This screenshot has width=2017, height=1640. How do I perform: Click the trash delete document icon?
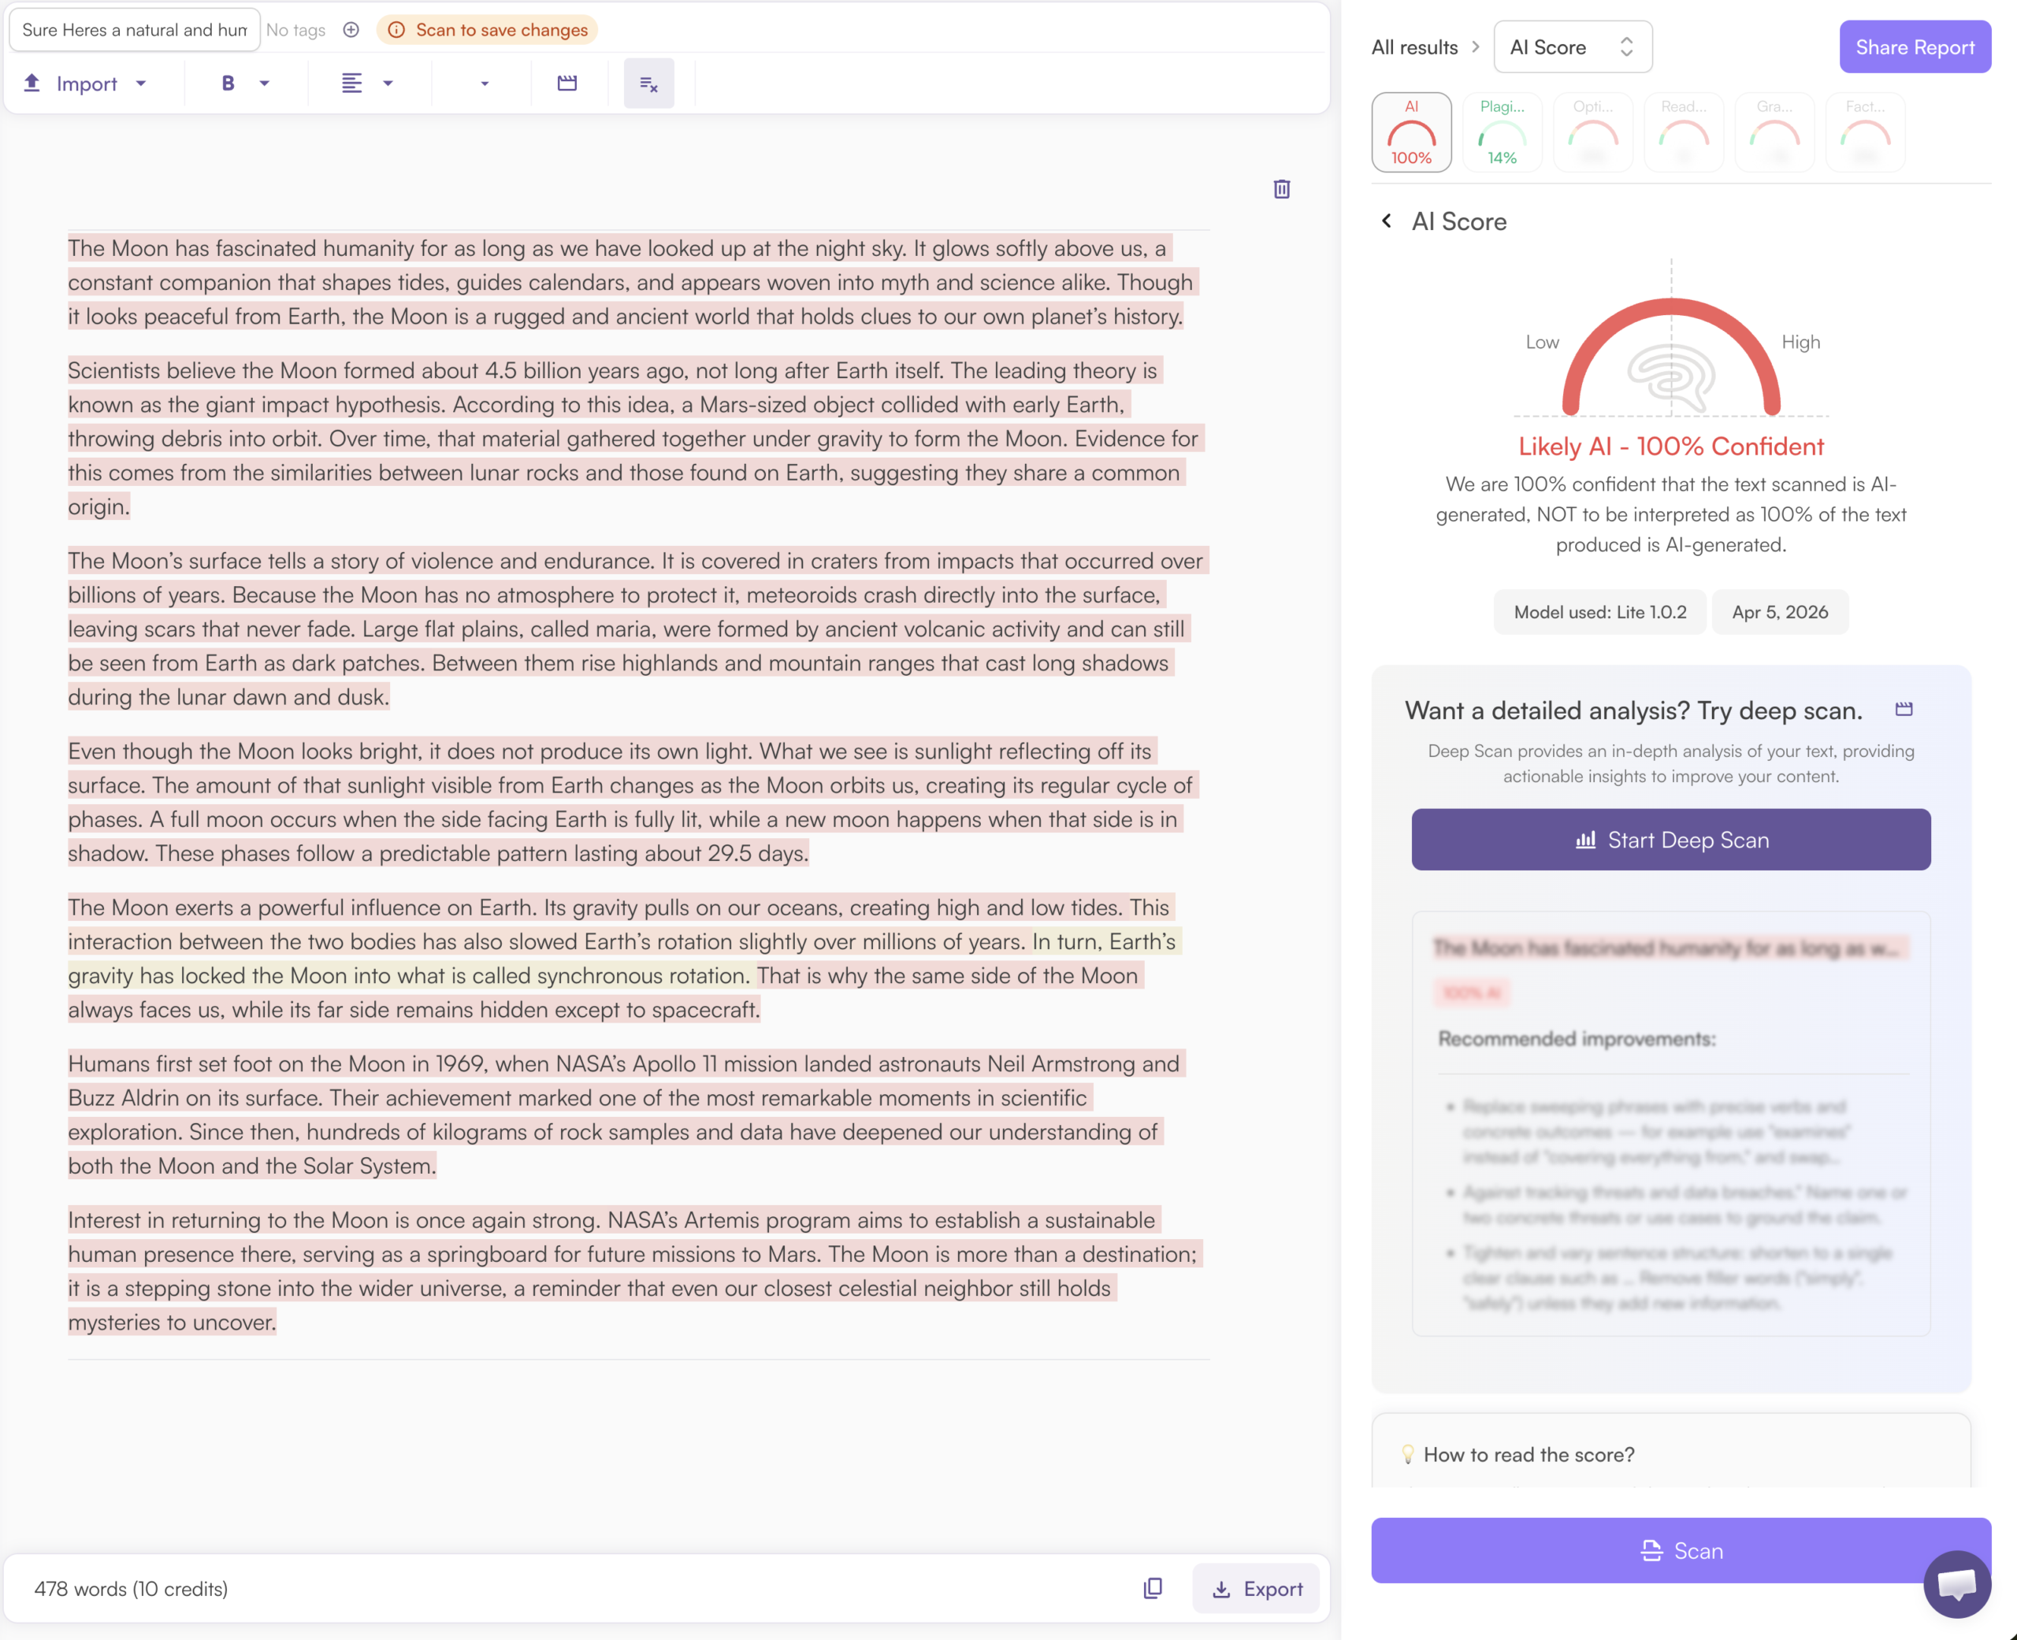pyautogui.click(x=1281, y=189)
